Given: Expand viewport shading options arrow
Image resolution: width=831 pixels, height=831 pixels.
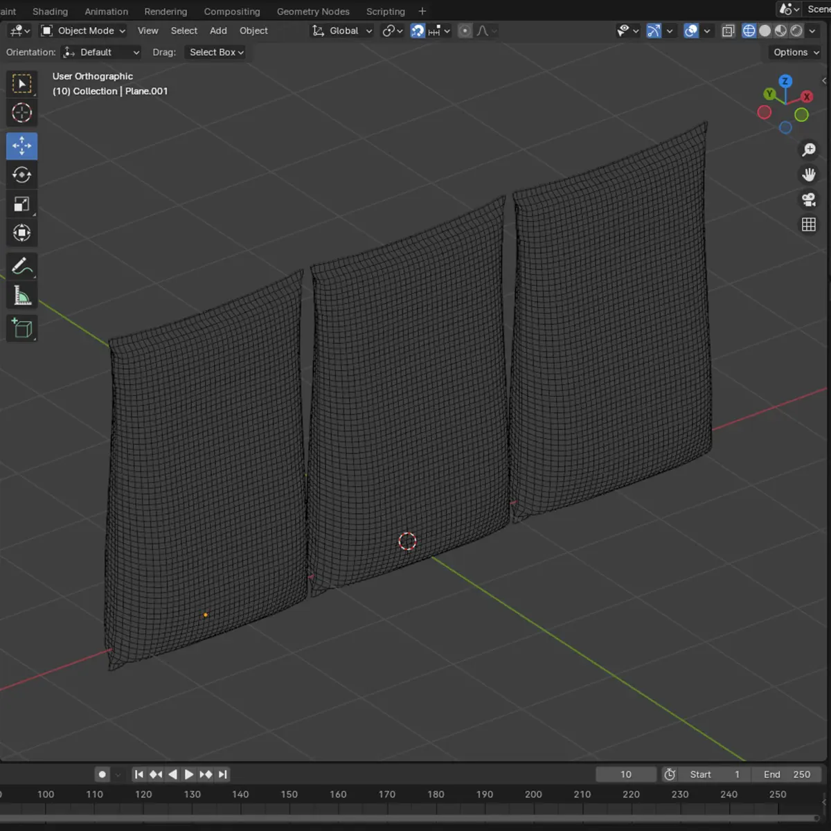Looking at the screenshot, I should coord(813,30).
